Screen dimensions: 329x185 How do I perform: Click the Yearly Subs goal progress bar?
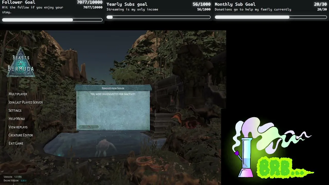coord(159,17)
